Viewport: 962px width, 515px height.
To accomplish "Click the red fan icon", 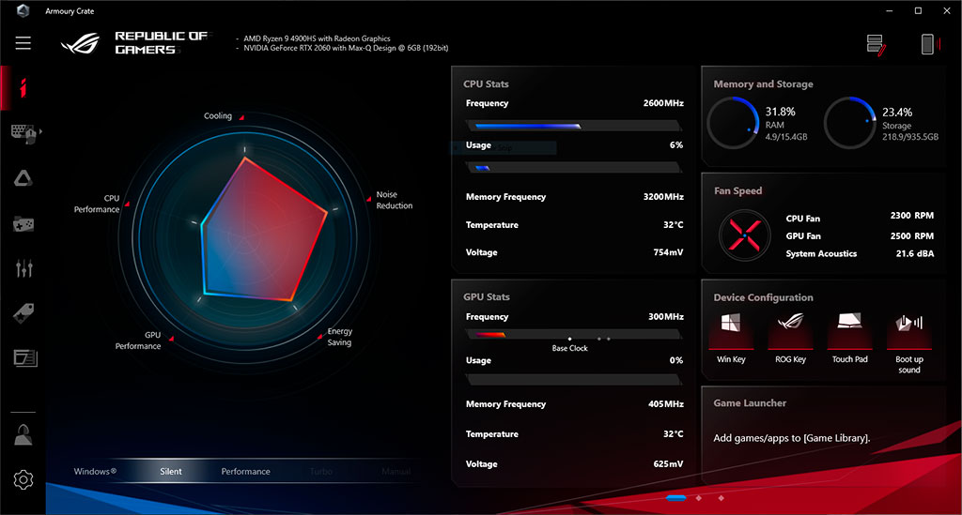I will [x=744, y=235].
